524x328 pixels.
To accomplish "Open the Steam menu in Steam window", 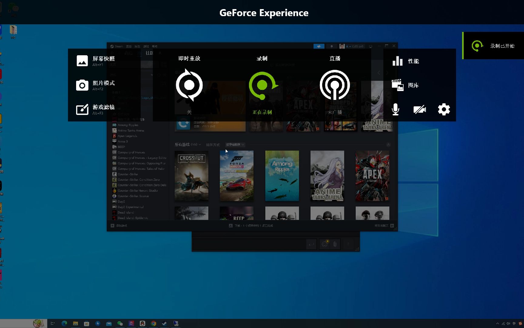I will point(119,46).
